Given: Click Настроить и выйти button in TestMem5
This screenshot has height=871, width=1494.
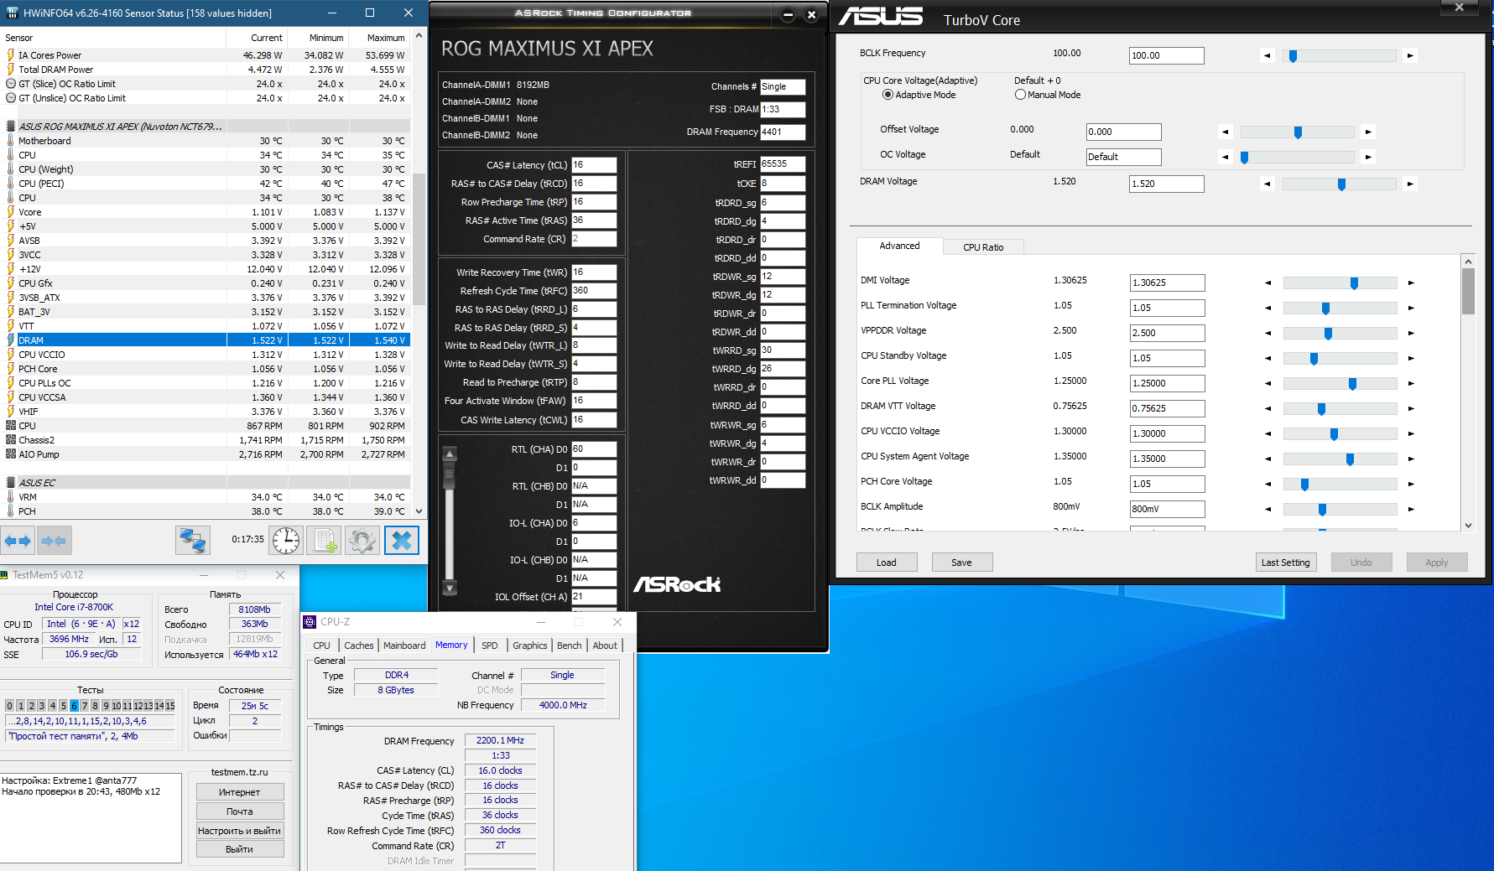Looking at the screenshot, I should pyautogui.click(x=240, y=831).
